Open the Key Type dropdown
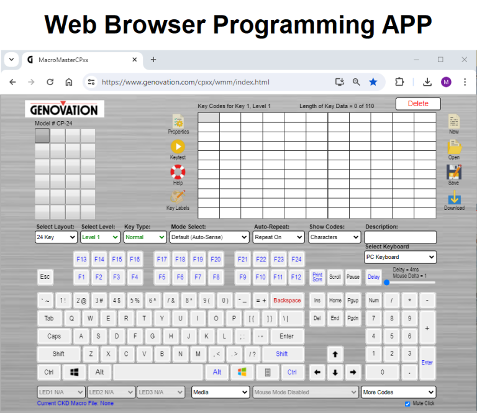Viewport: 477px width, 413px height. [x=145, y=237]
